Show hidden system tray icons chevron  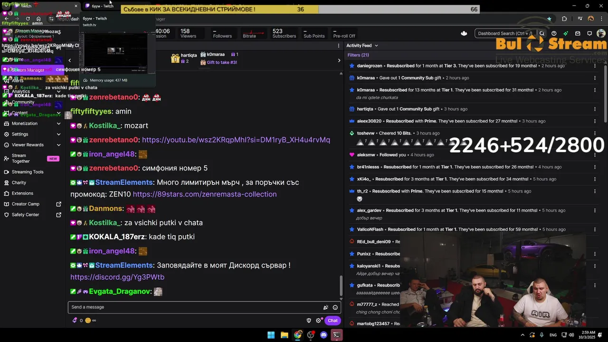pyautogui.click(x=522, y=335)
